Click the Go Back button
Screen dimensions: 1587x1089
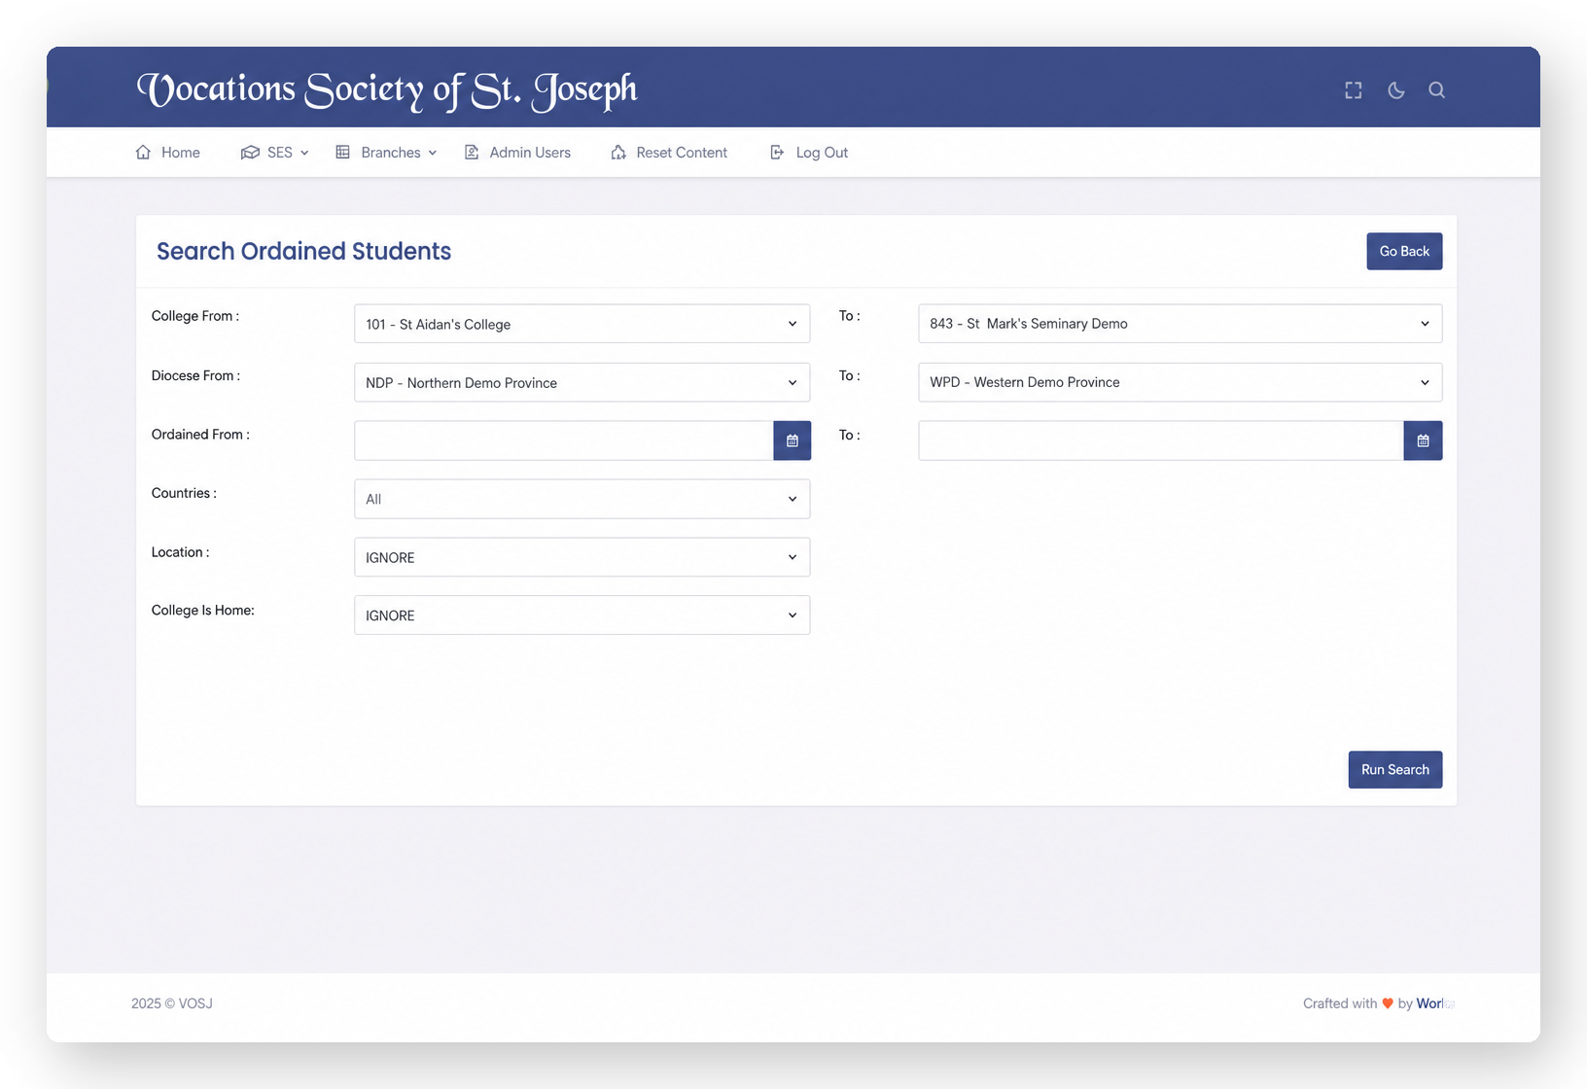click(1404, 251)
